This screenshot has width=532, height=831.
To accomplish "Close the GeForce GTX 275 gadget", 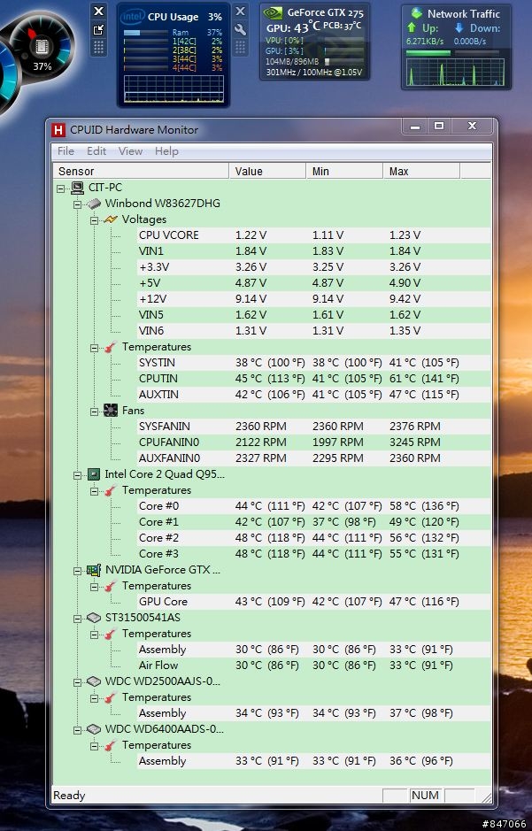I will [240, 12].
